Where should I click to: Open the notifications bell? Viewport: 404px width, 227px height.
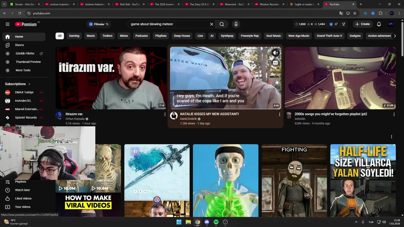(x=379, y=24)
